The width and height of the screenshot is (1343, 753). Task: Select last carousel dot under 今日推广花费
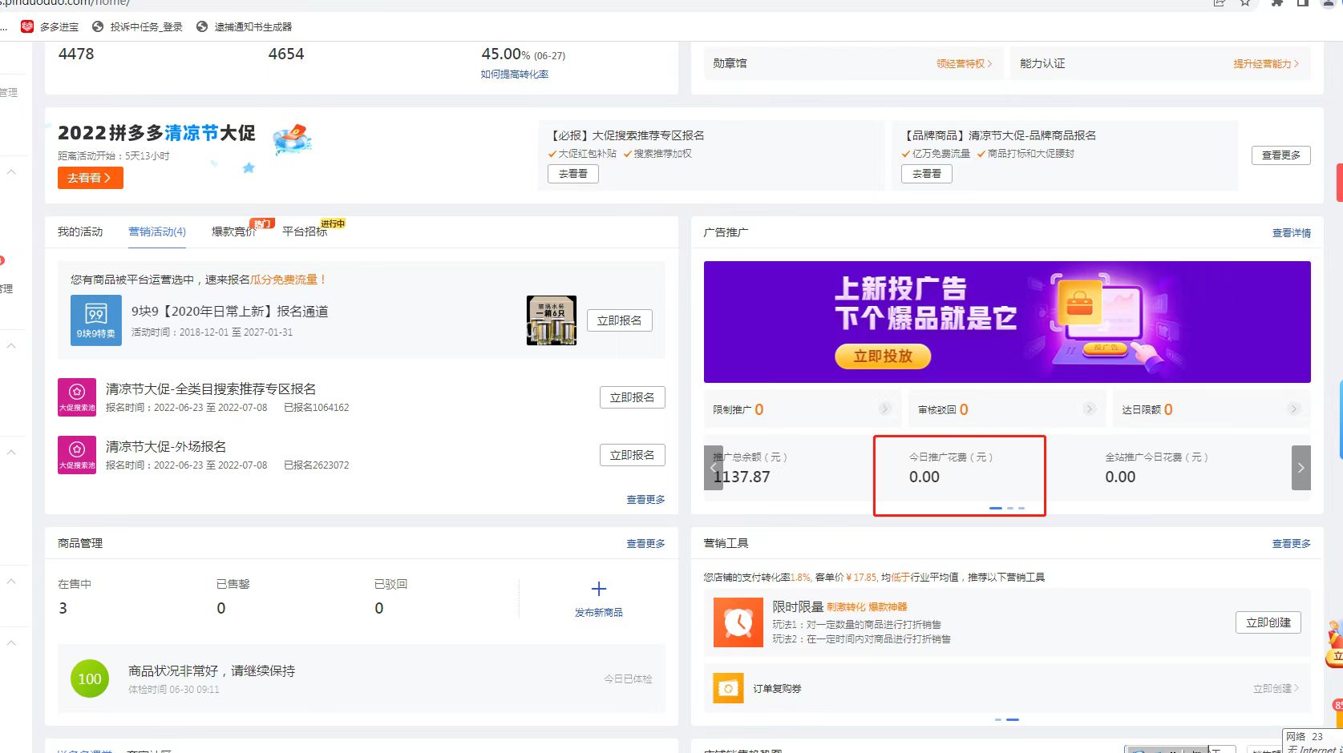(1021, 508)
